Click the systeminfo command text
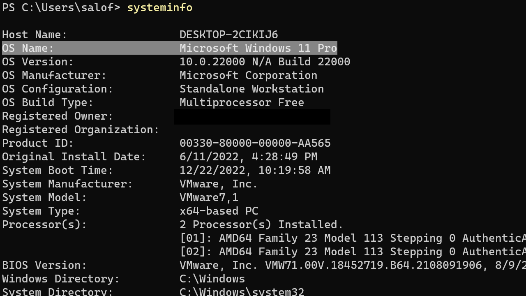The width and height of the screenshot is (526, 296). point(159,7)
